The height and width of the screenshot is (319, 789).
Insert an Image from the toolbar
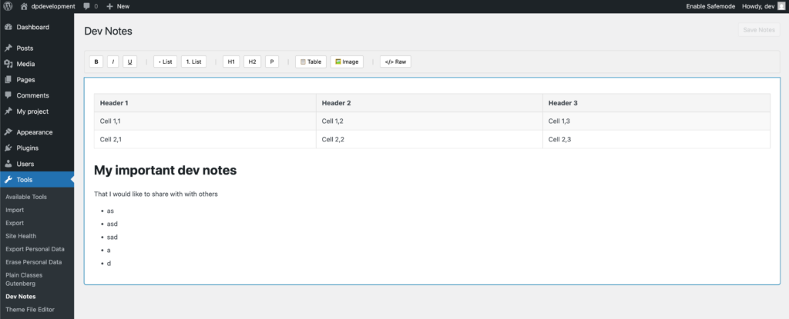point(347,61)
